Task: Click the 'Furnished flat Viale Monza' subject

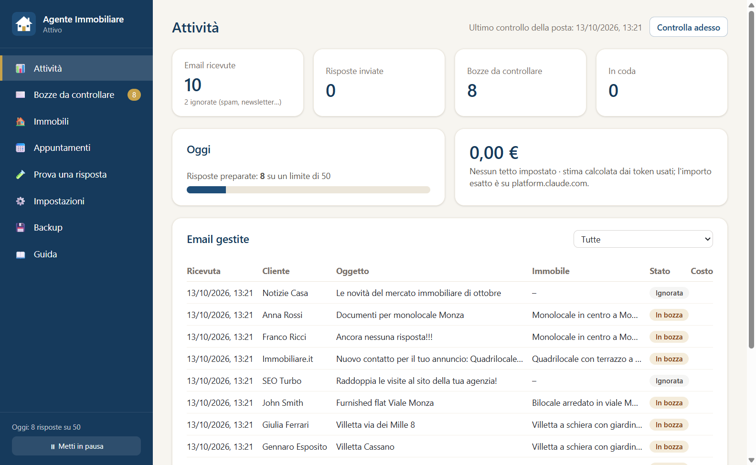Action: pyautogui.click(x=385, y=403)
